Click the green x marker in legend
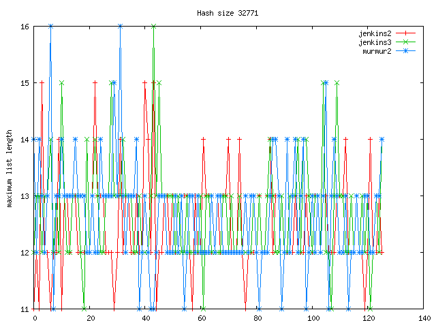 pos(407,42)
